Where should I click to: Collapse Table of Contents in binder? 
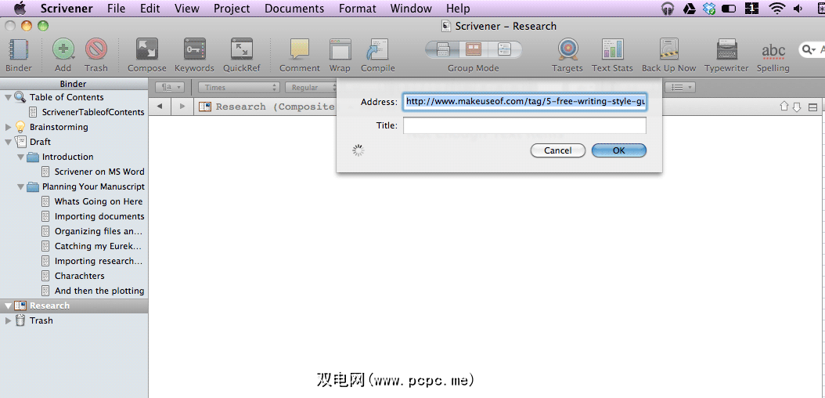point(7,97)
